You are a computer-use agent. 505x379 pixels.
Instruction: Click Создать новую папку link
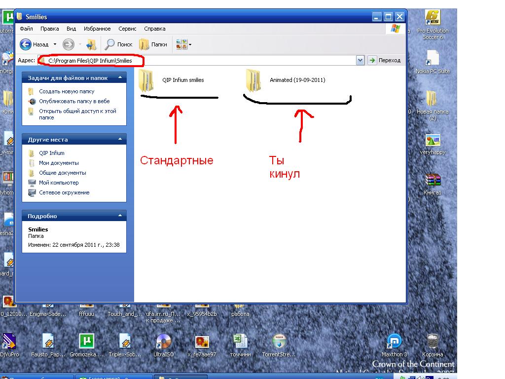[67, 91]
